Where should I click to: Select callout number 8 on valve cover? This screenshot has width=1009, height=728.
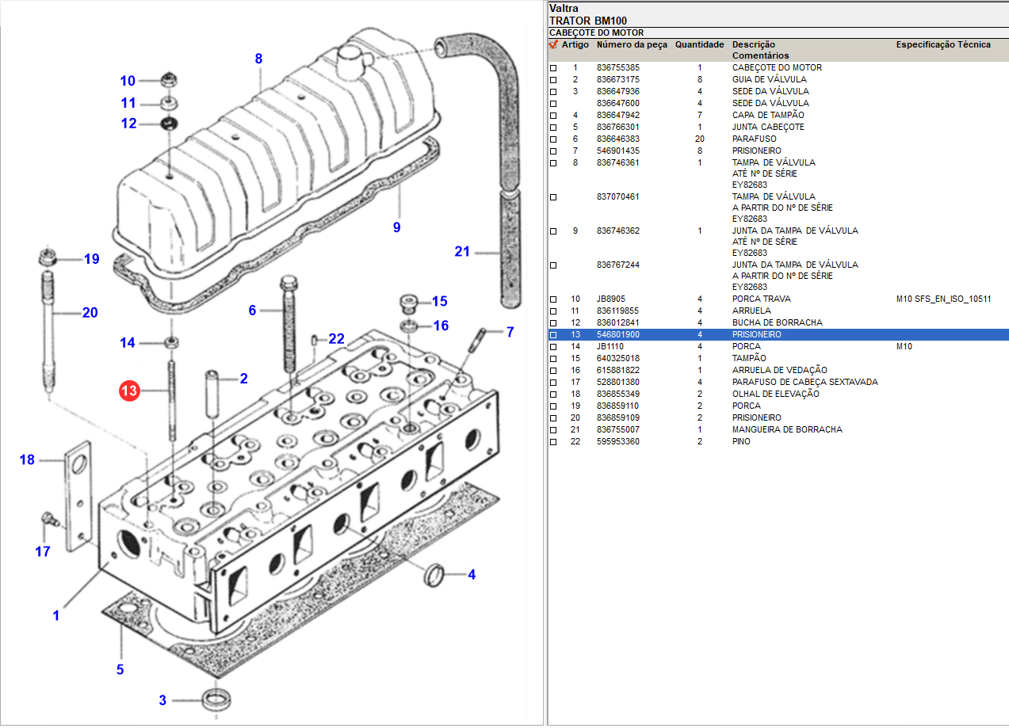tap(258, 59)
